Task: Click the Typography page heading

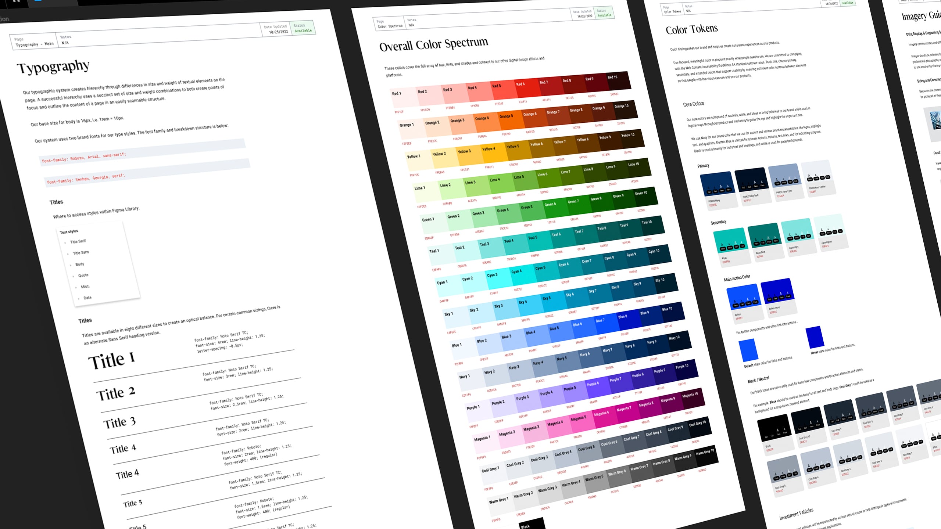Action: [x=53, y=67]
